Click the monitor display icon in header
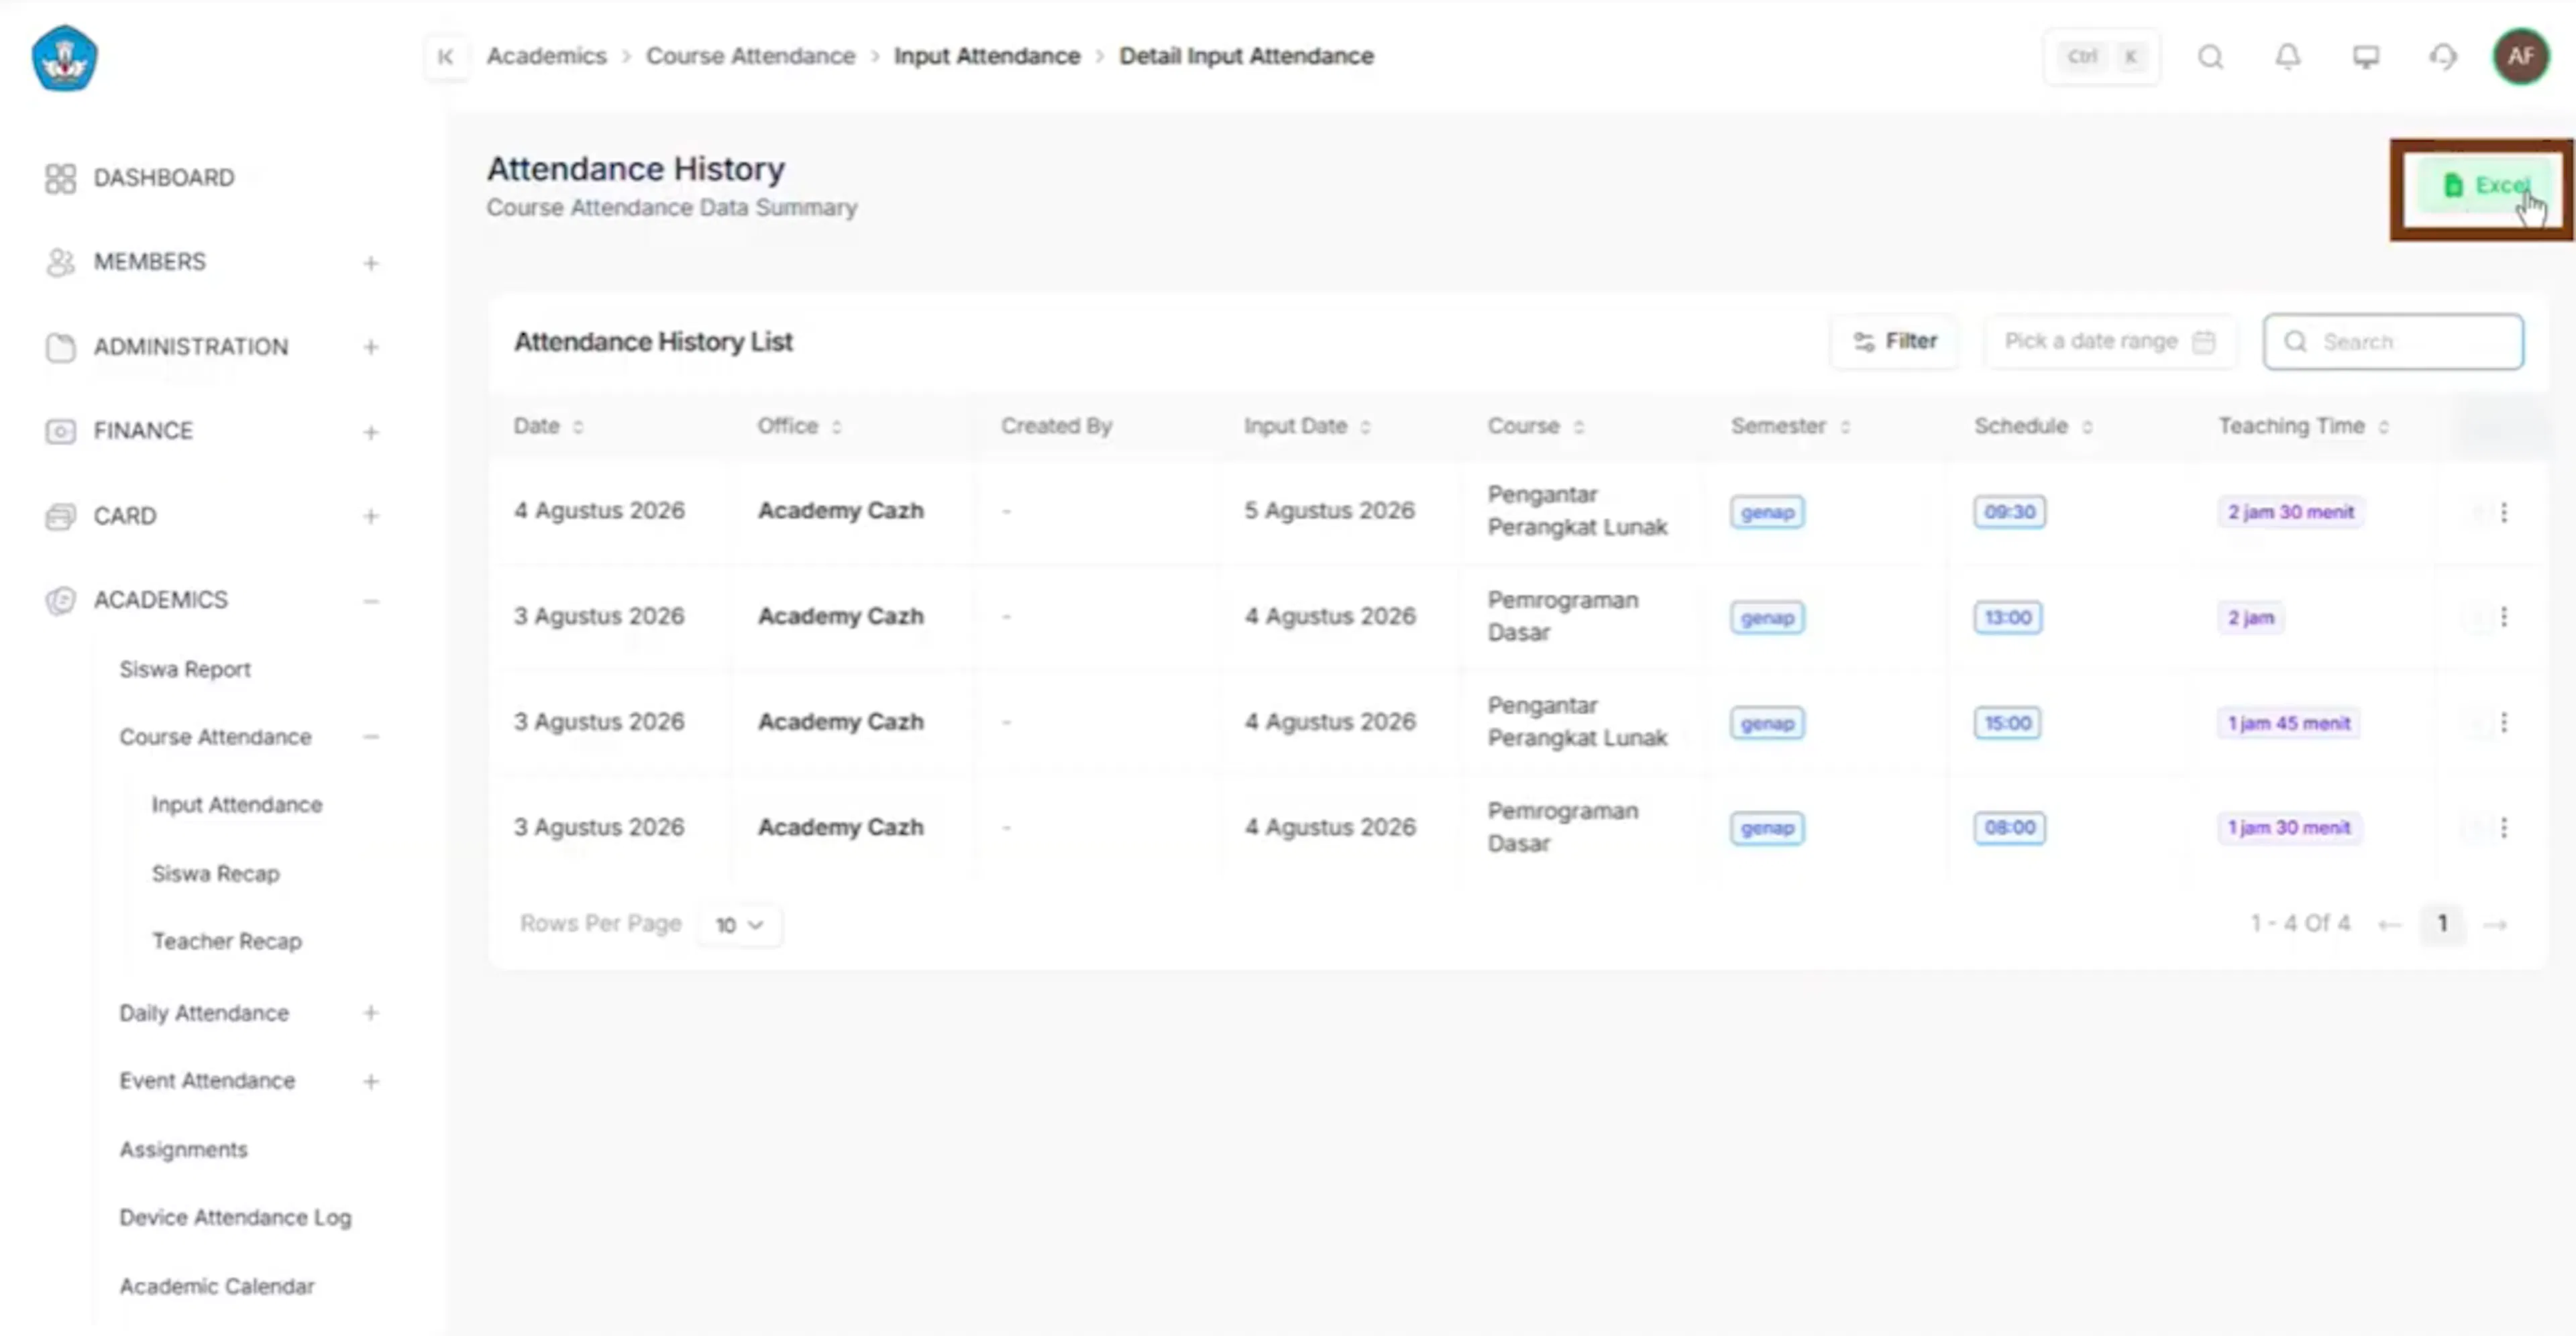Viewport: 2576px width, 1336px height. (2366, 57)
